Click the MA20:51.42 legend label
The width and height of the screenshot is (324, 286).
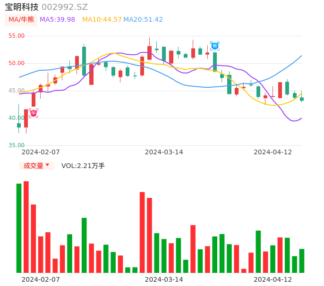click(x=143, y=20)
